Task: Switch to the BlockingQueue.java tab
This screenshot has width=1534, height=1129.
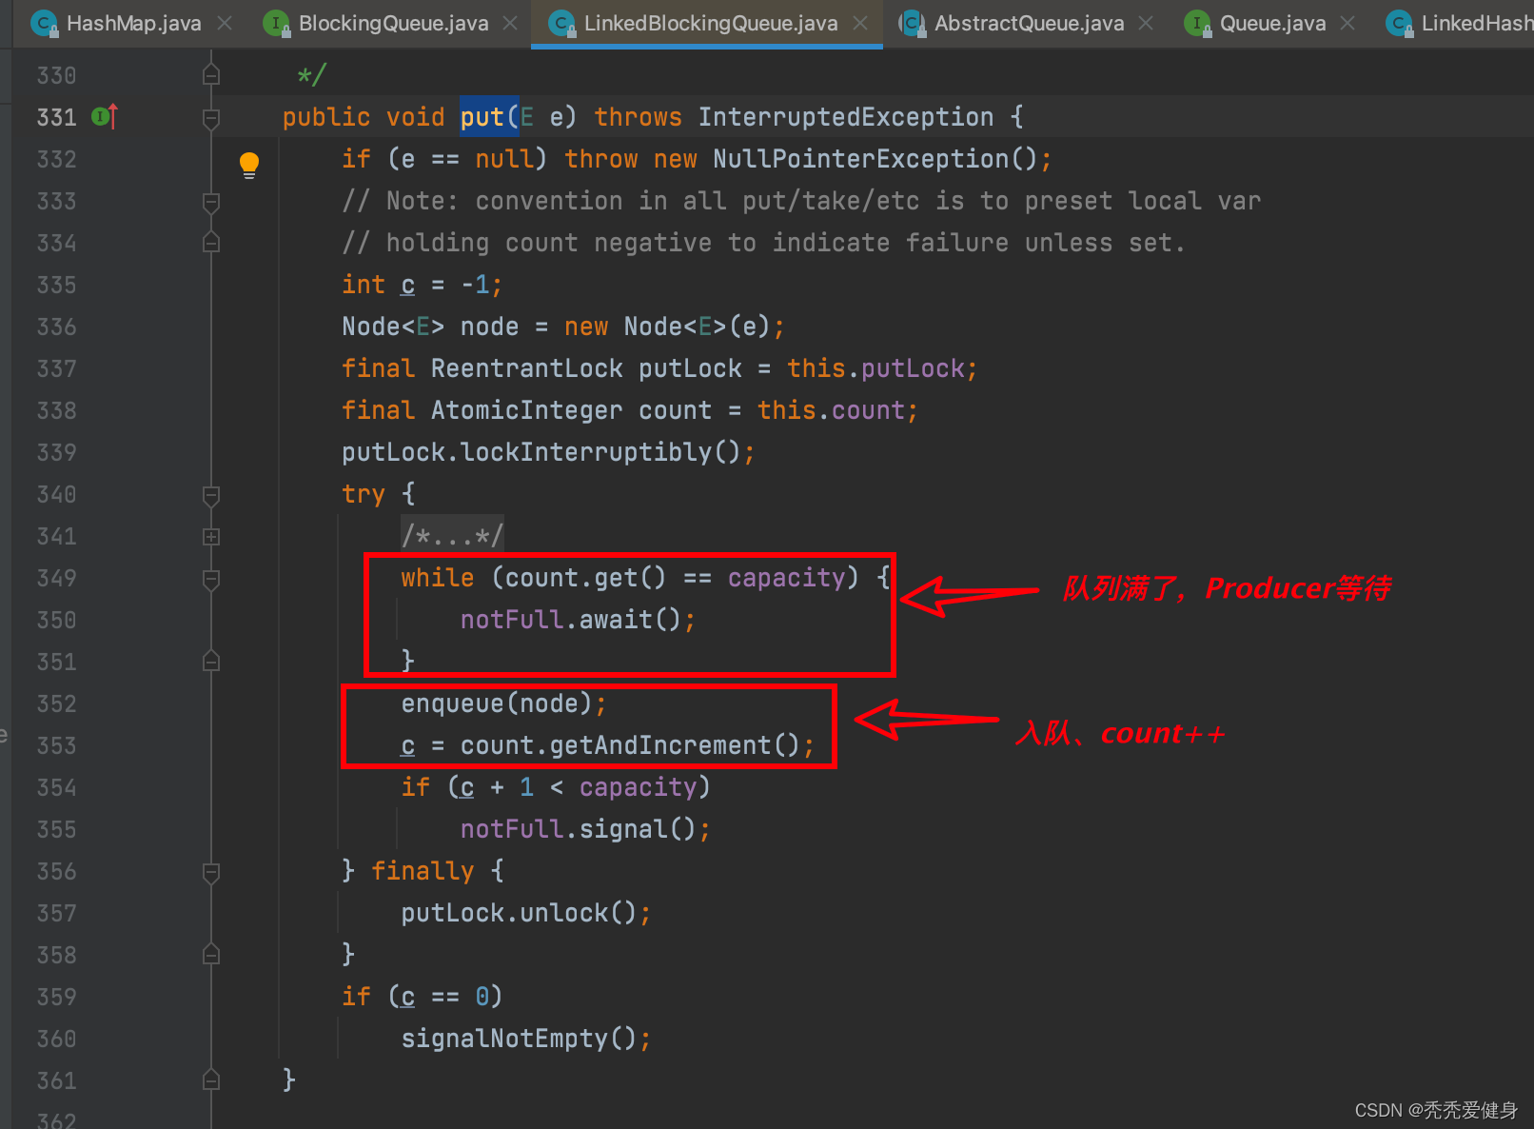Action: 393,23
